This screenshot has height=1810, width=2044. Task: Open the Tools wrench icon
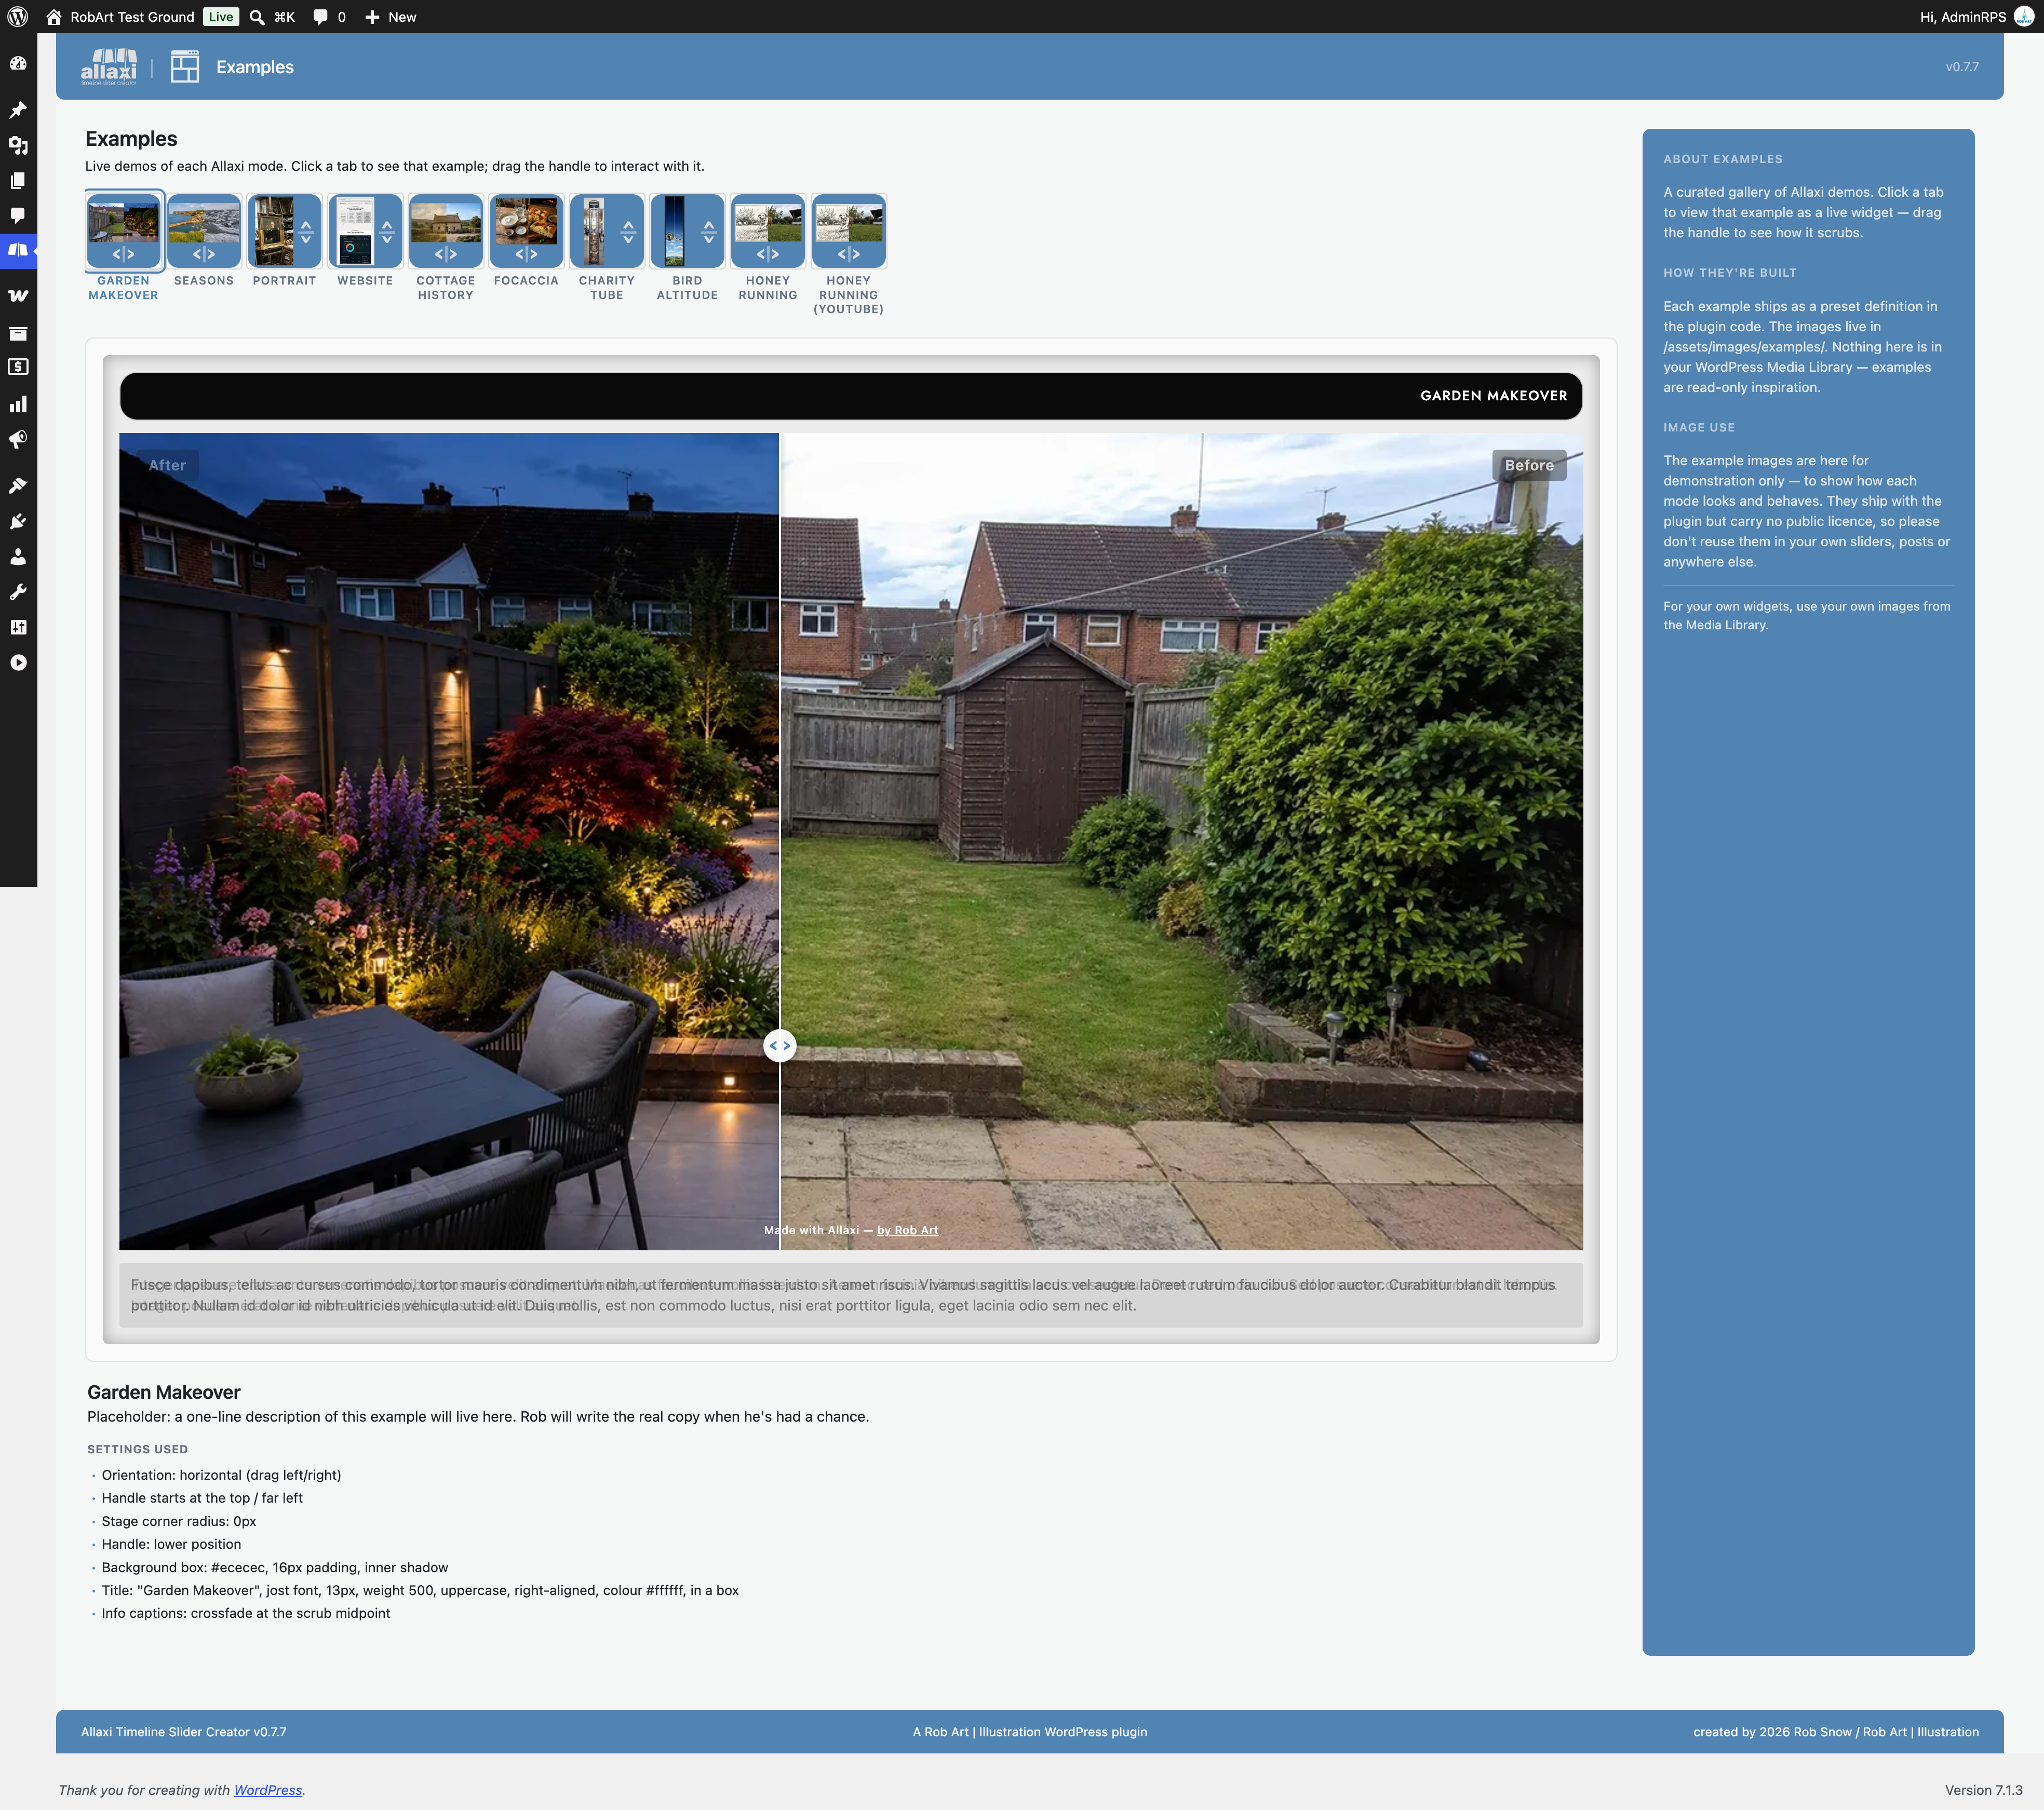pos(18,592)
